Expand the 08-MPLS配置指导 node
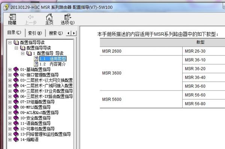225x149 pixels. click(x=10, y=107)
